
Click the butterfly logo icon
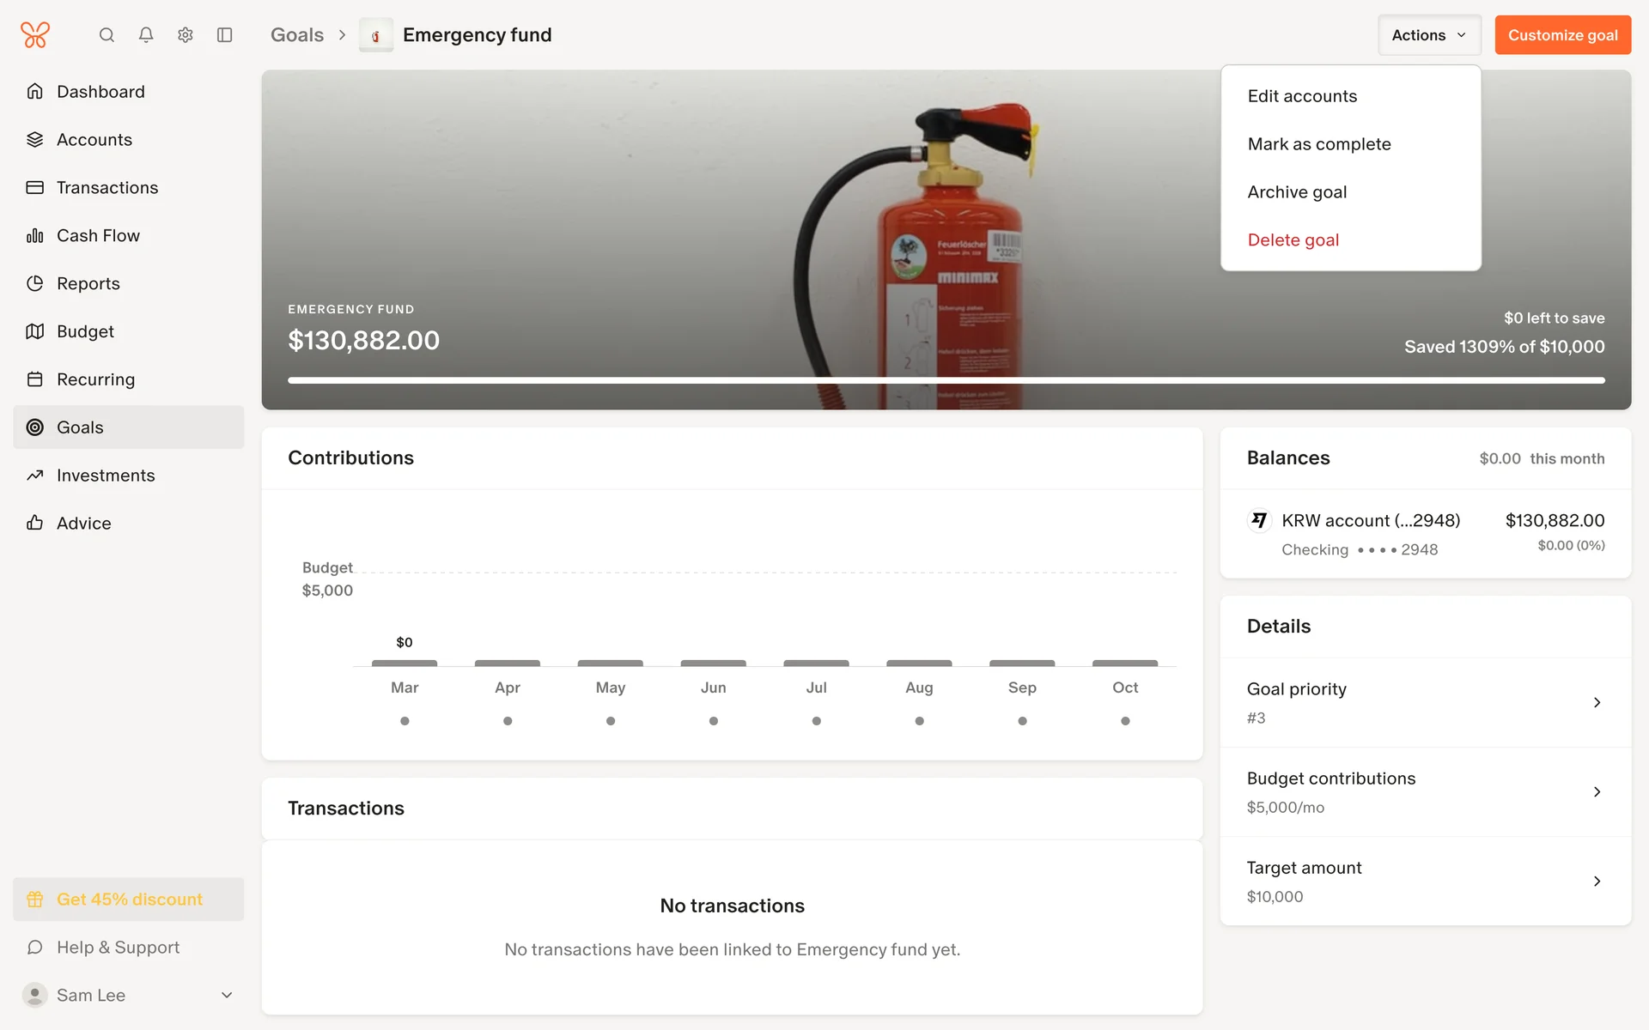(35, 35)
